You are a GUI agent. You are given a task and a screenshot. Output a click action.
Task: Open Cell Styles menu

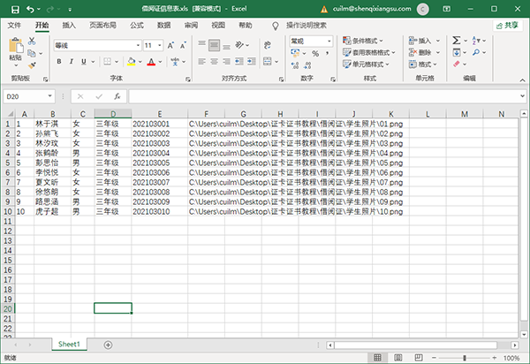tap(366, 64)
